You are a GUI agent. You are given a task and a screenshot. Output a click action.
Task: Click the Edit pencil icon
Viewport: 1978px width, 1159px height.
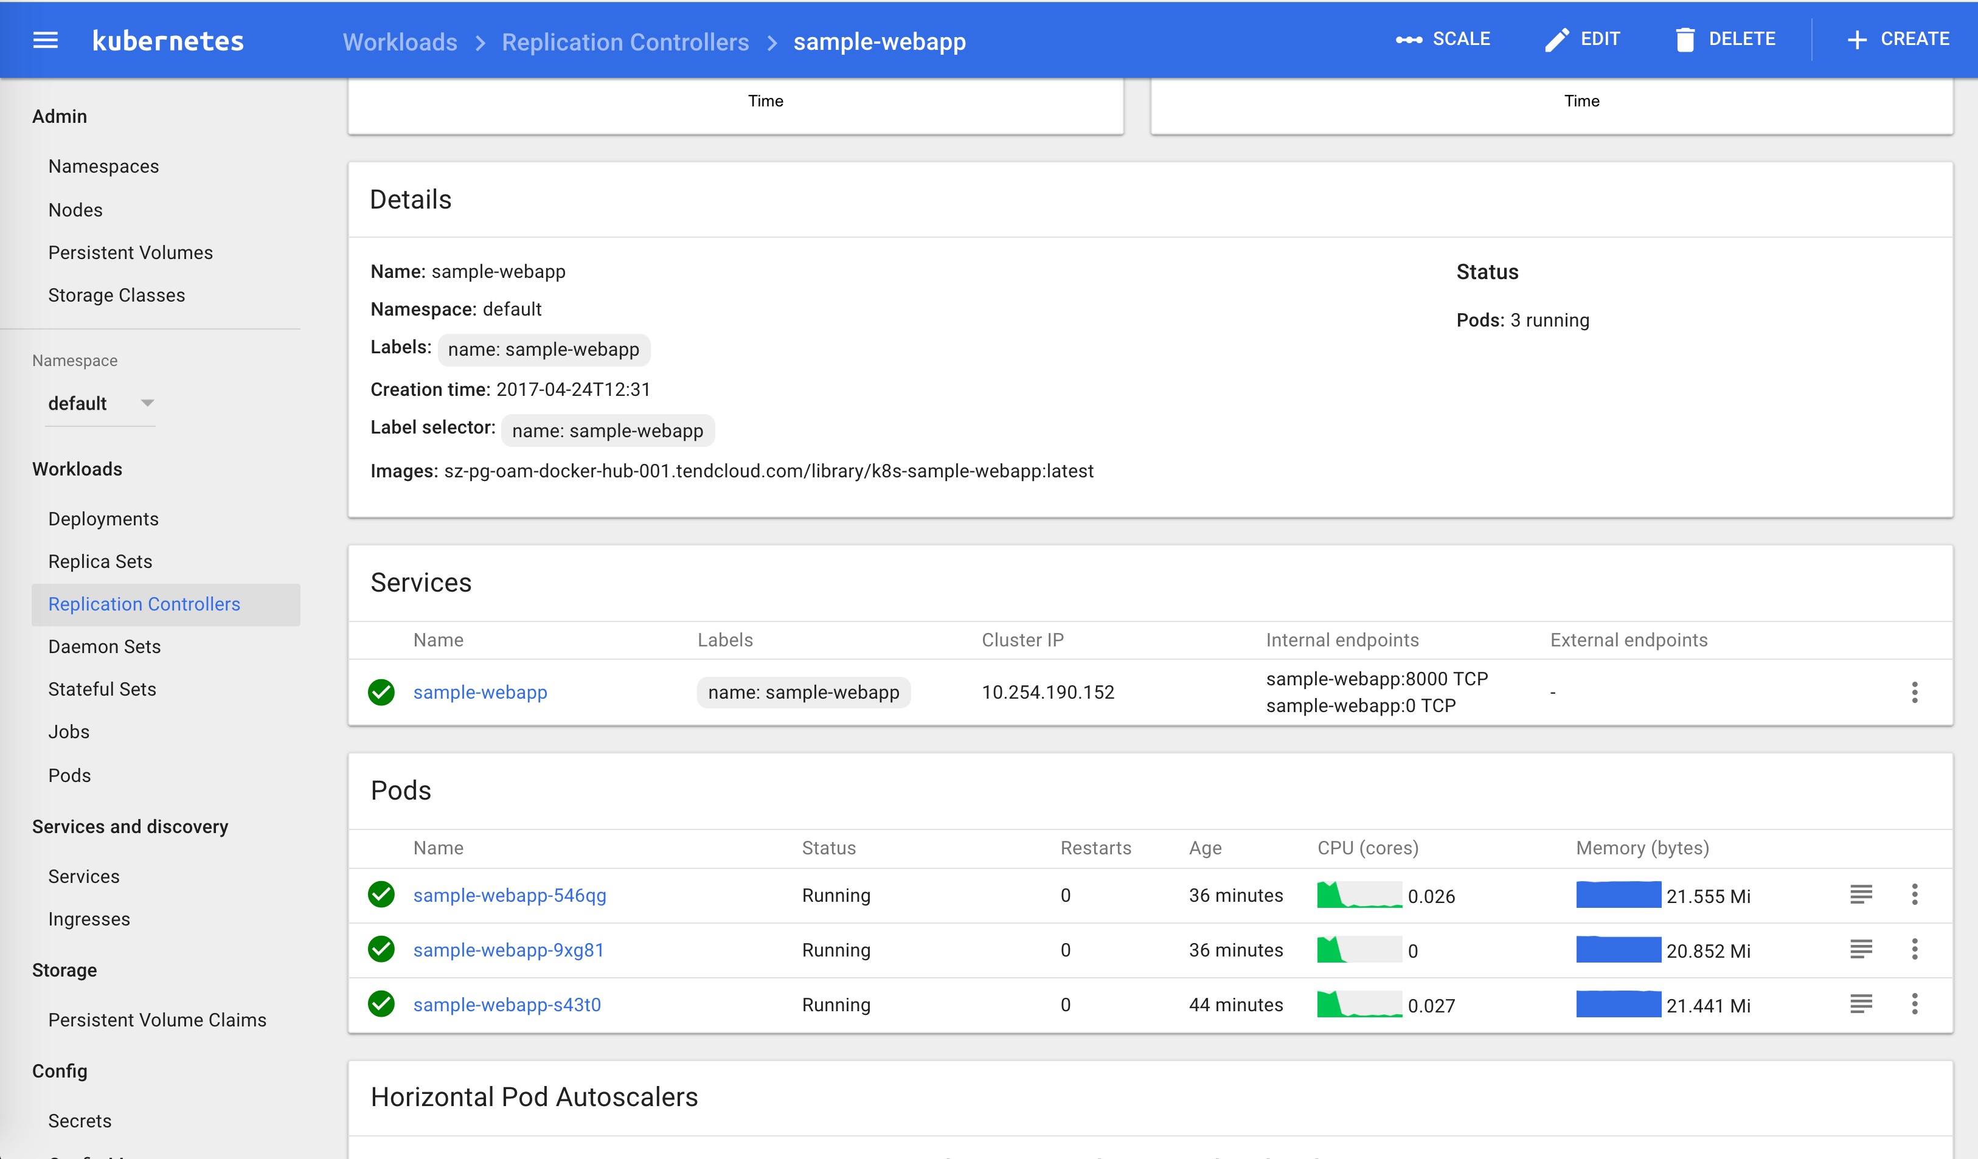point(1556,40)
